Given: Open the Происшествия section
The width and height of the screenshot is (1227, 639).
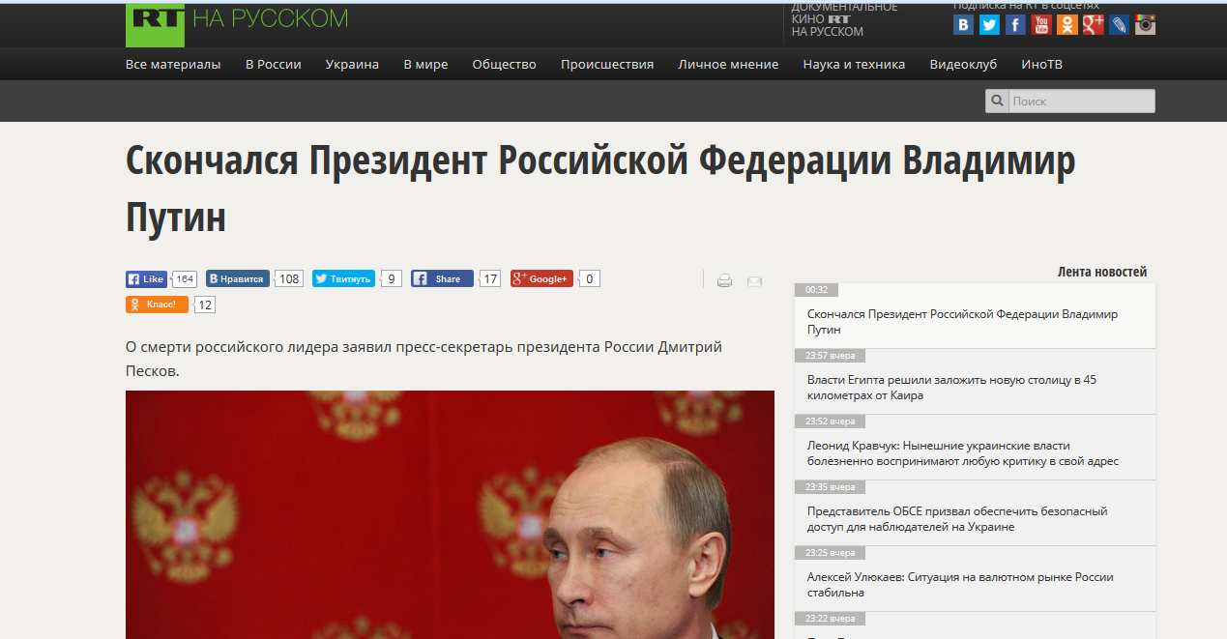Looking at the screenshot, I should [607, 65].
